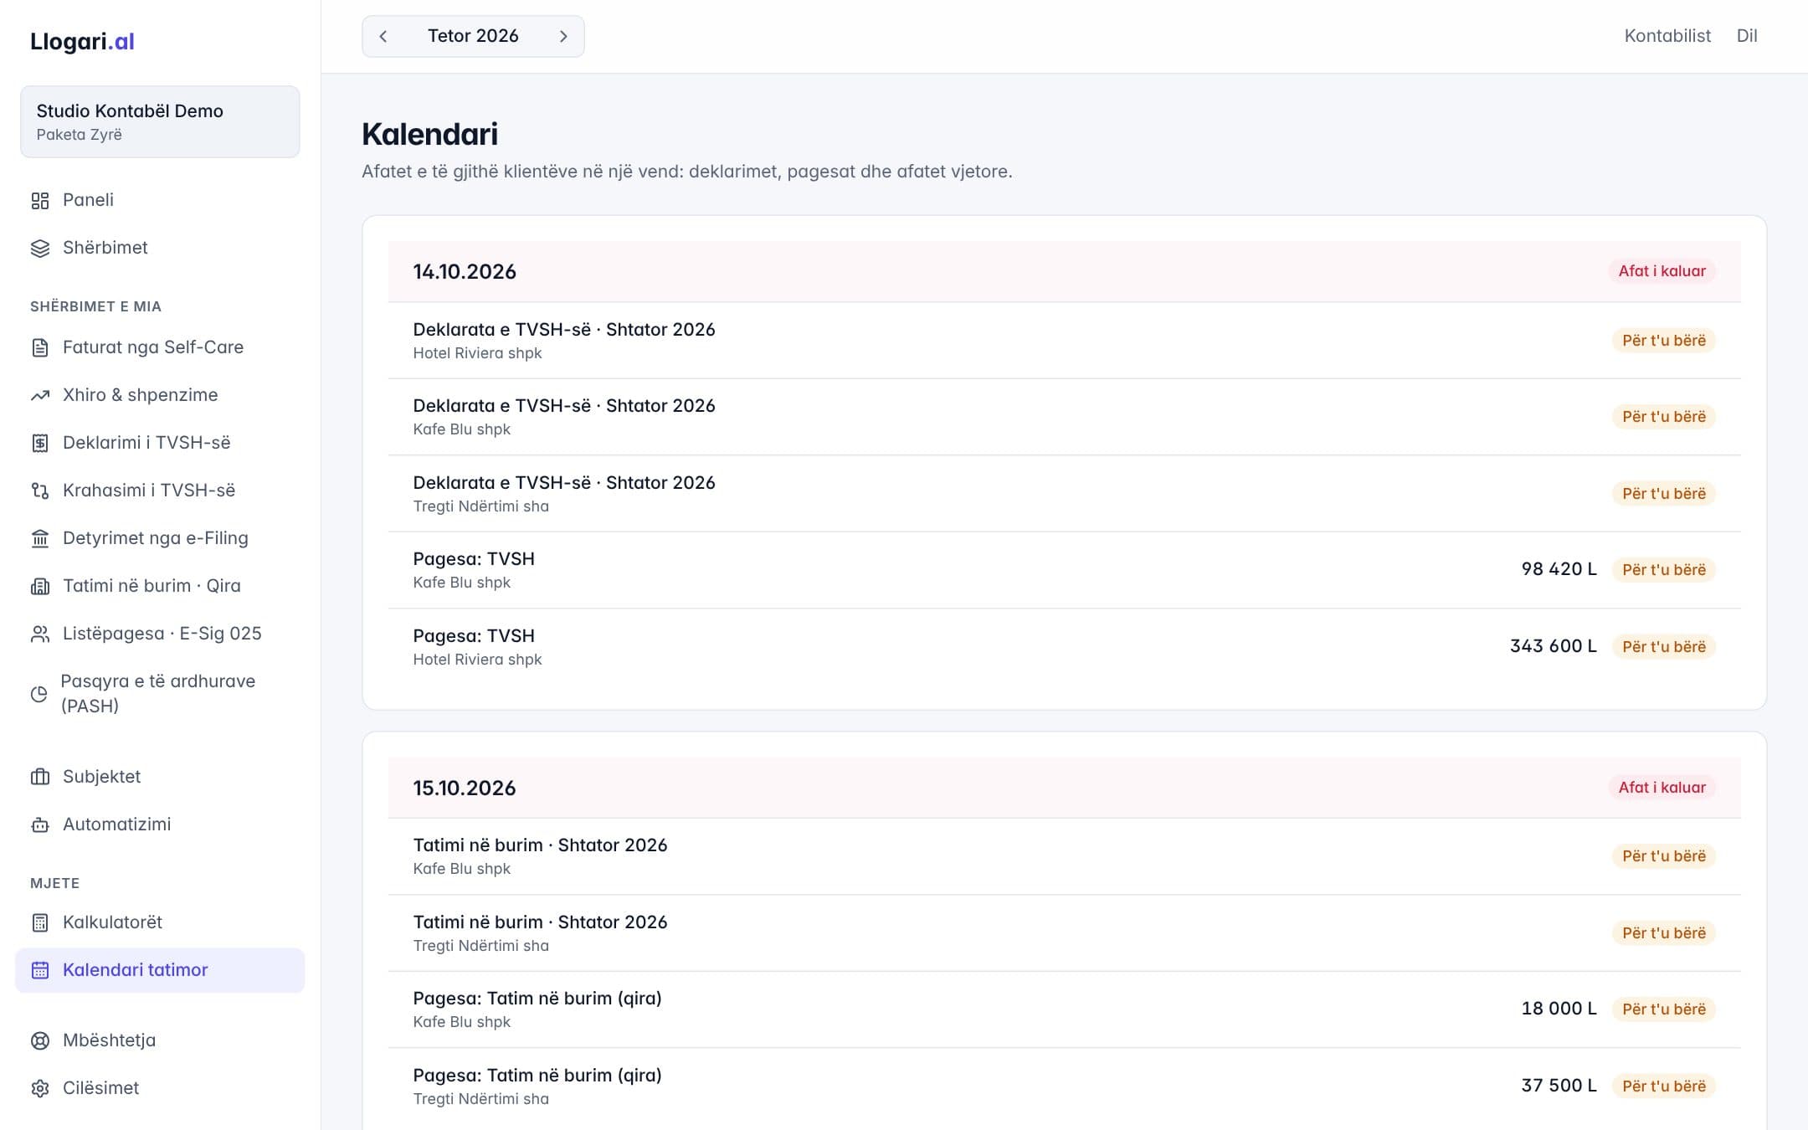Select the 37 500 L payment amount

click(1559, 1086)
